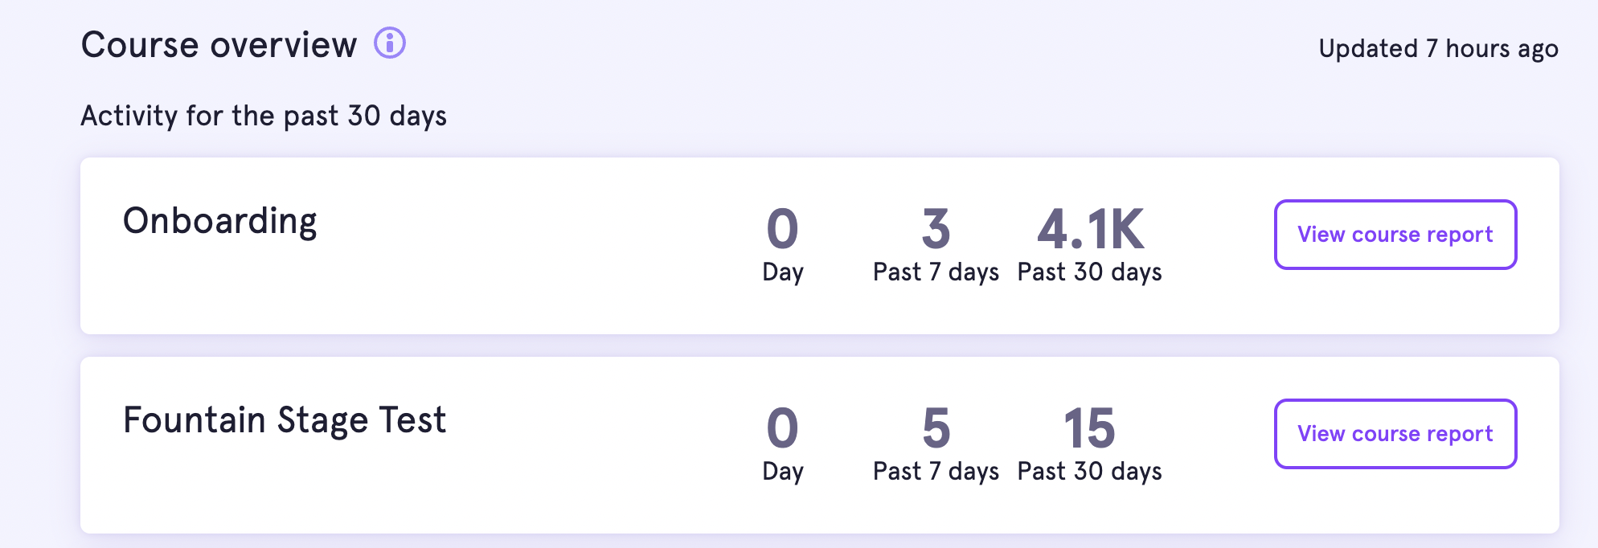Open the Onboarding course report
This screenshot has height=548, width=1598.
coord(1395,235)
